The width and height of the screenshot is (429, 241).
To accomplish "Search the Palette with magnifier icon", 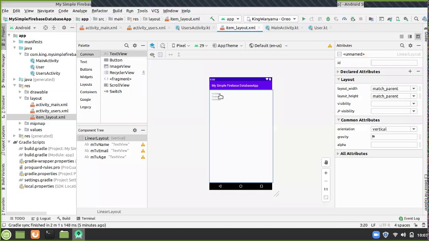I will click(x=127, y=46).
